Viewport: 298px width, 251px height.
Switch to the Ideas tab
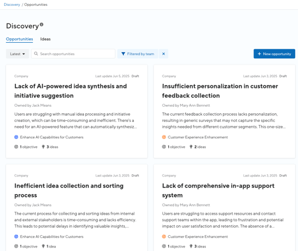[x=45, y=39]
